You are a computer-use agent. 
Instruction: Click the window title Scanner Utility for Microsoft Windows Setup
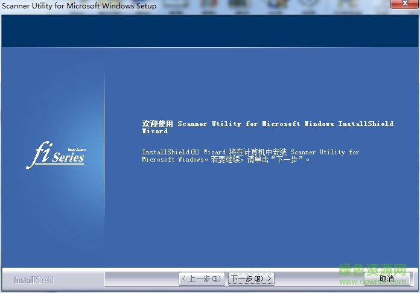[79, 5]
